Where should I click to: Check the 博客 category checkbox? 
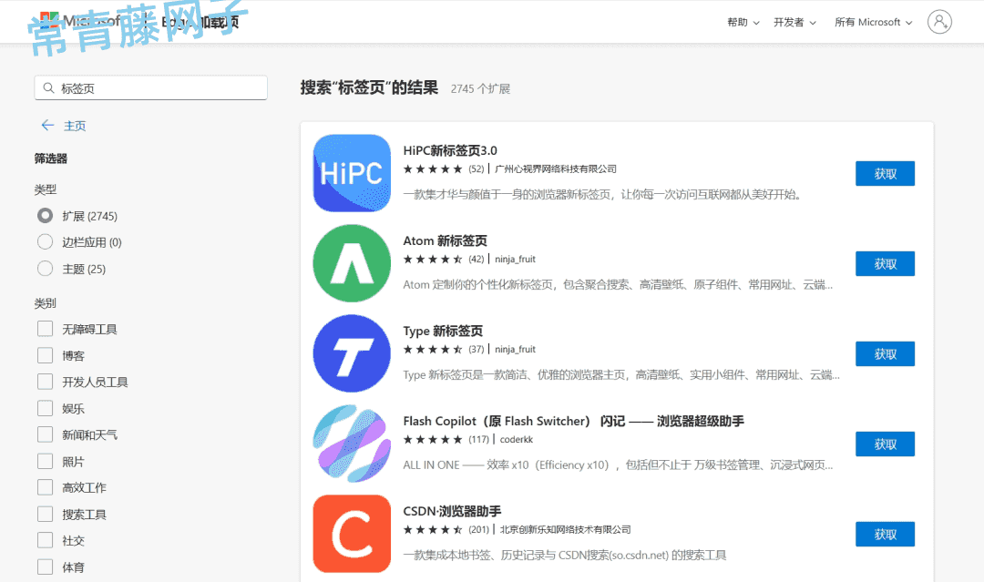46,355
